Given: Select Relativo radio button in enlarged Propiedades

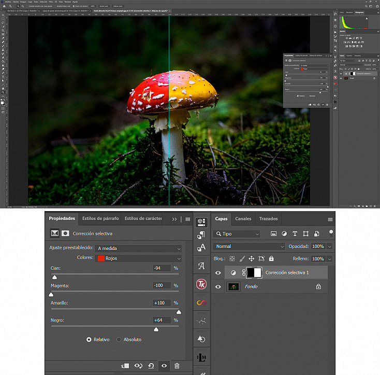Looking at the screenshot, I should point(89,340).
